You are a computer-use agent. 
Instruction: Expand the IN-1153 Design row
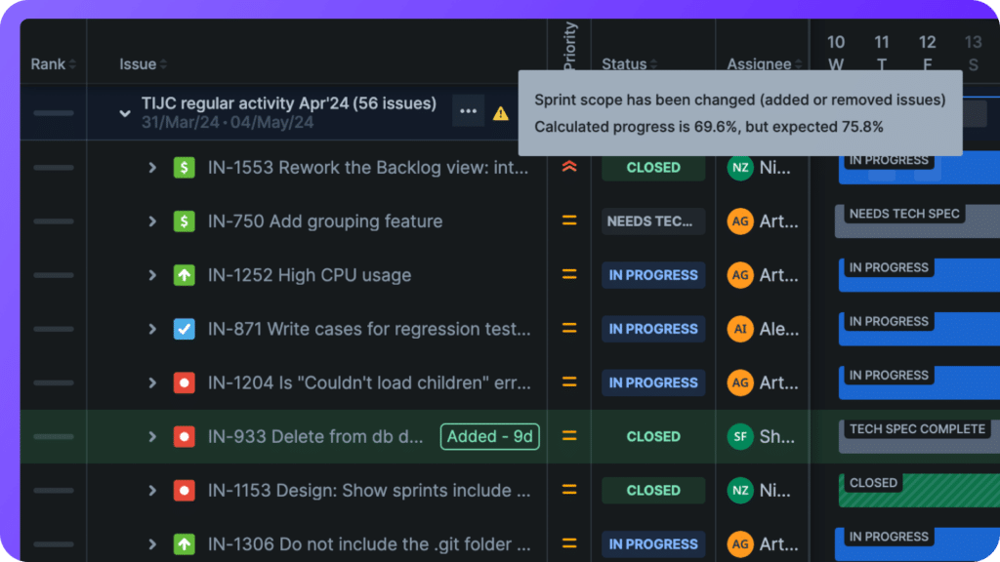coord(152,490)
